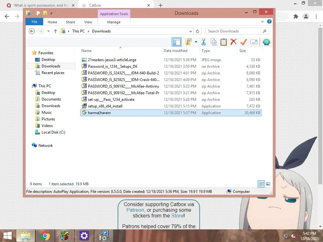Image resolution: width=323 pixels, height=242 pixels.
Task: Select Recent places in navigation pane
Action: (x=53, y=73)
